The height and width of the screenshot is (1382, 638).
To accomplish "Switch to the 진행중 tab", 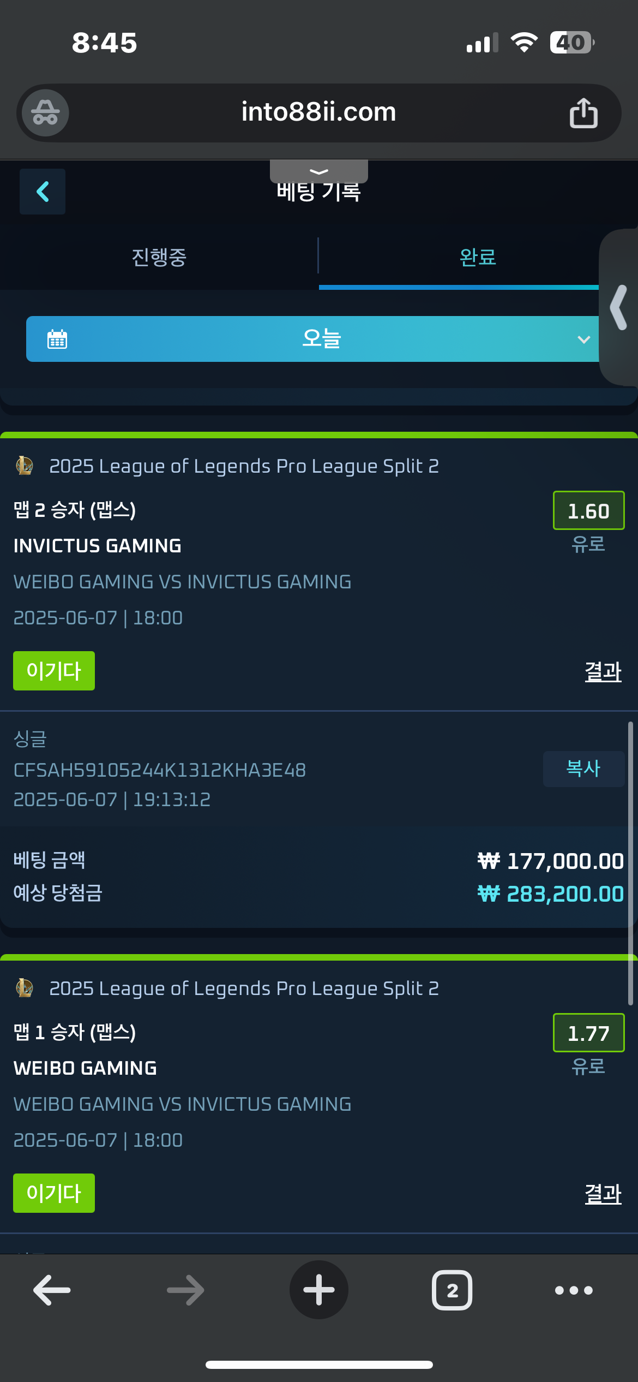I will (159, 257).
